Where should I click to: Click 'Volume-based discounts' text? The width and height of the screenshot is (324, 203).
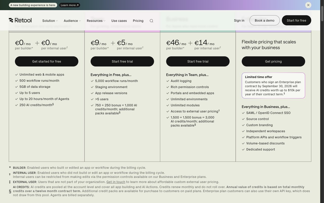click(265, 143)
